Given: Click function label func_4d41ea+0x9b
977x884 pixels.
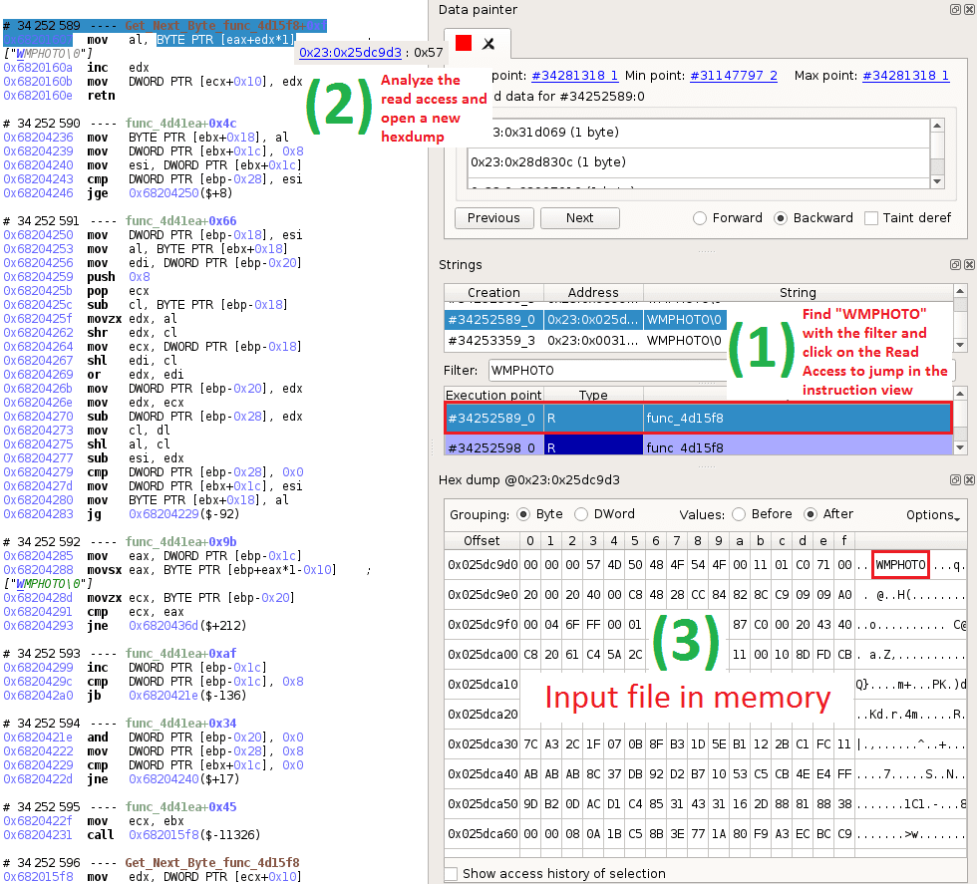Looking at the screenshot, I should 180,541.
